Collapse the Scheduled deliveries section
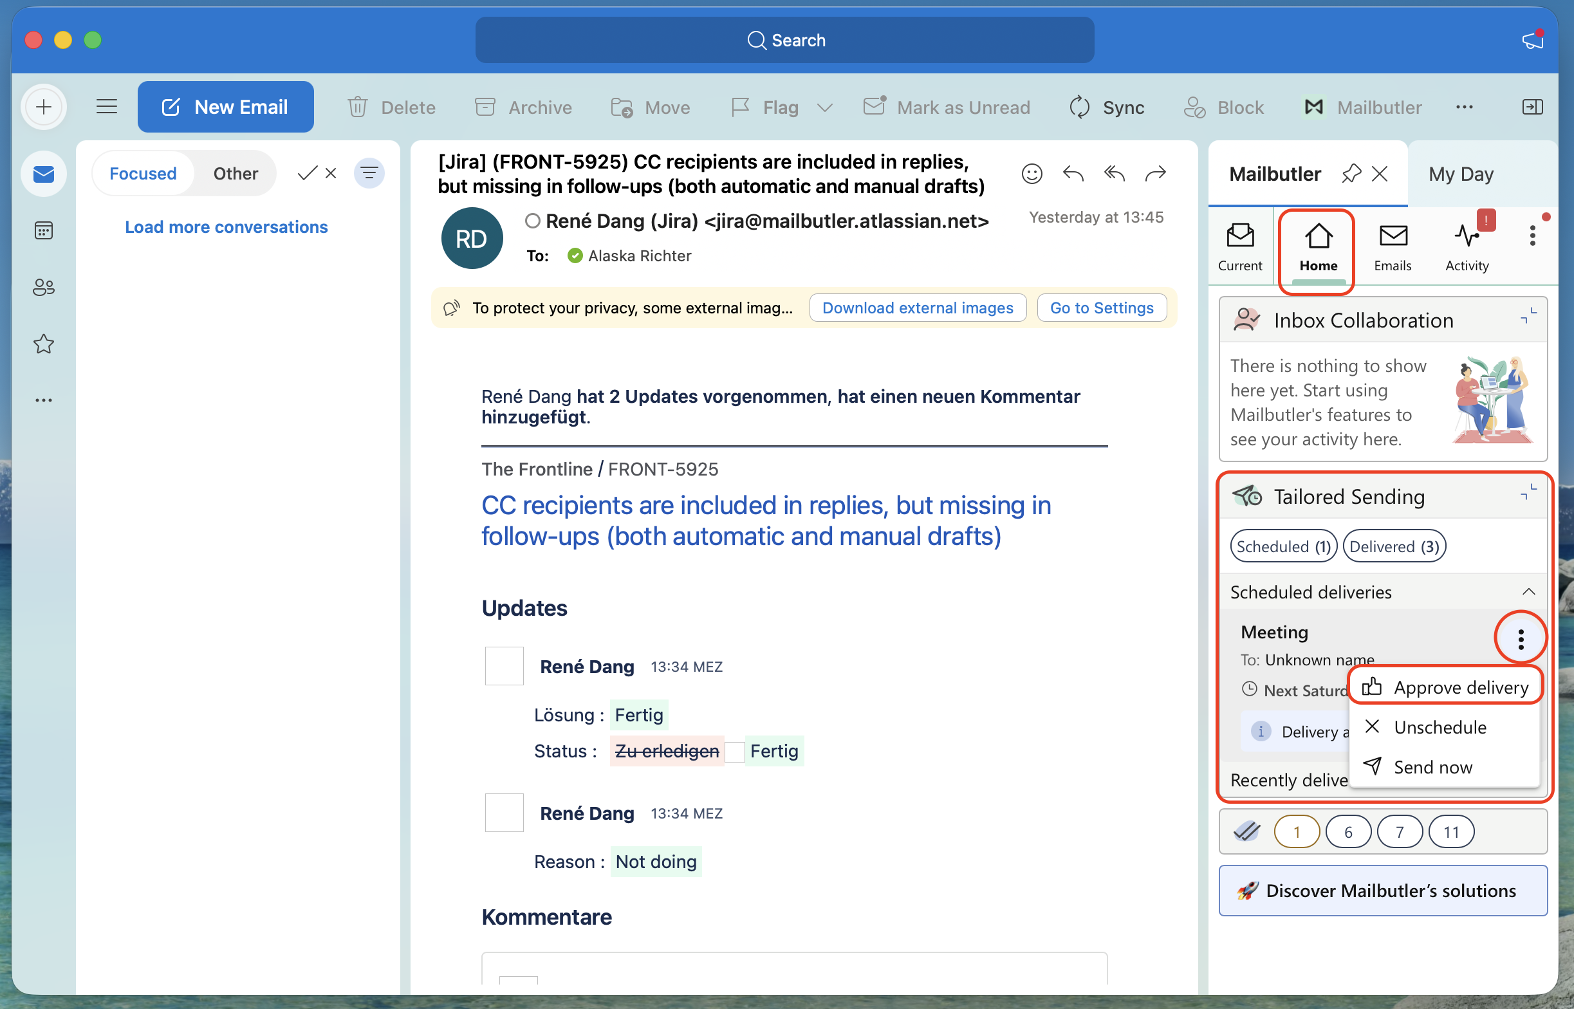The width and height of the screenshot is (1574, 1009). point(1528,592)
